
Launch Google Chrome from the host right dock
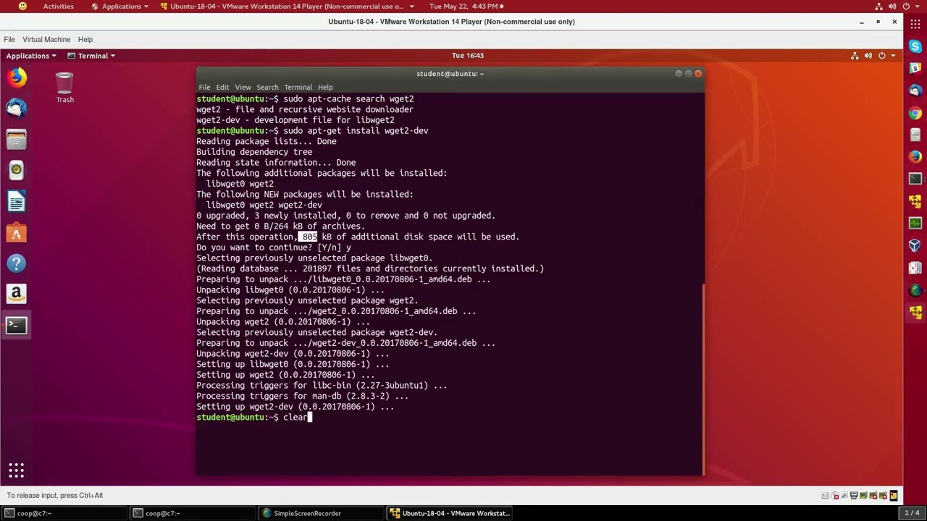(915, 113)
